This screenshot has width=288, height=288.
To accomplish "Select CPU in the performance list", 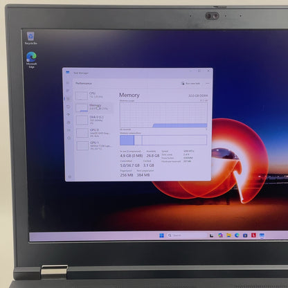I will (94, 95).
